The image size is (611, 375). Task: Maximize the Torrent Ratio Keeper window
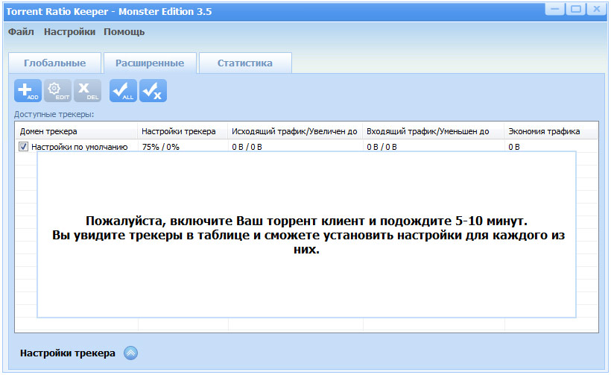pos(574,9)
